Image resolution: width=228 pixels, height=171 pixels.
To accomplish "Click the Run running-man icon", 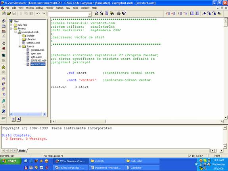I will (x=4, y=101).
